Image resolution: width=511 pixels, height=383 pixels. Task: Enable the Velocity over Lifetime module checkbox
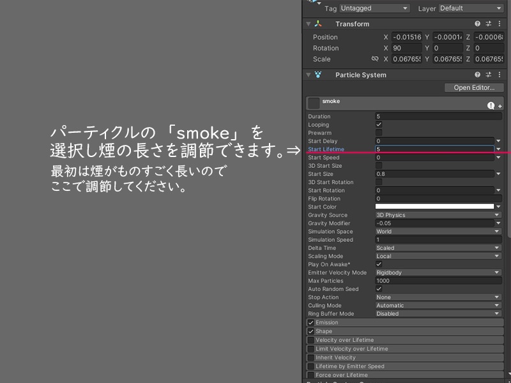tap(311, 340)
